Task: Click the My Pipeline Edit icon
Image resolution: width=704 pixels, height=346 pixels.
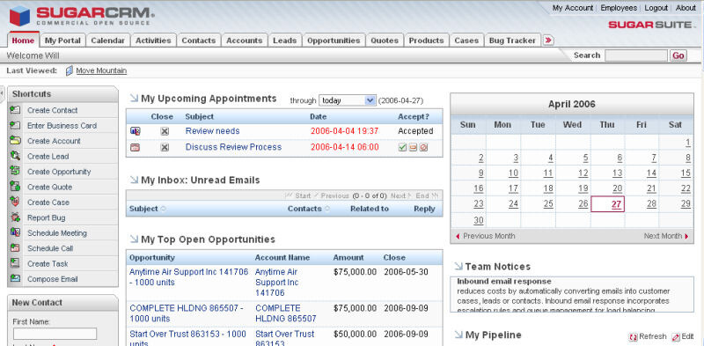Action: (x=676, y=337)
